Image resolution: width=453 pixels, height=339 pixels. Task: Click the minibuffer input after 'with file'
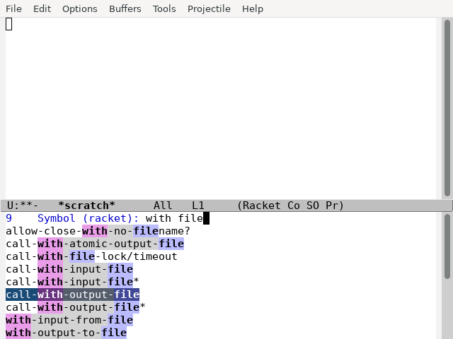pos(206,218)
